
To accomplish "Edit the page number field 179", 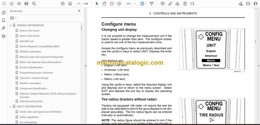I will click(79, 4).
